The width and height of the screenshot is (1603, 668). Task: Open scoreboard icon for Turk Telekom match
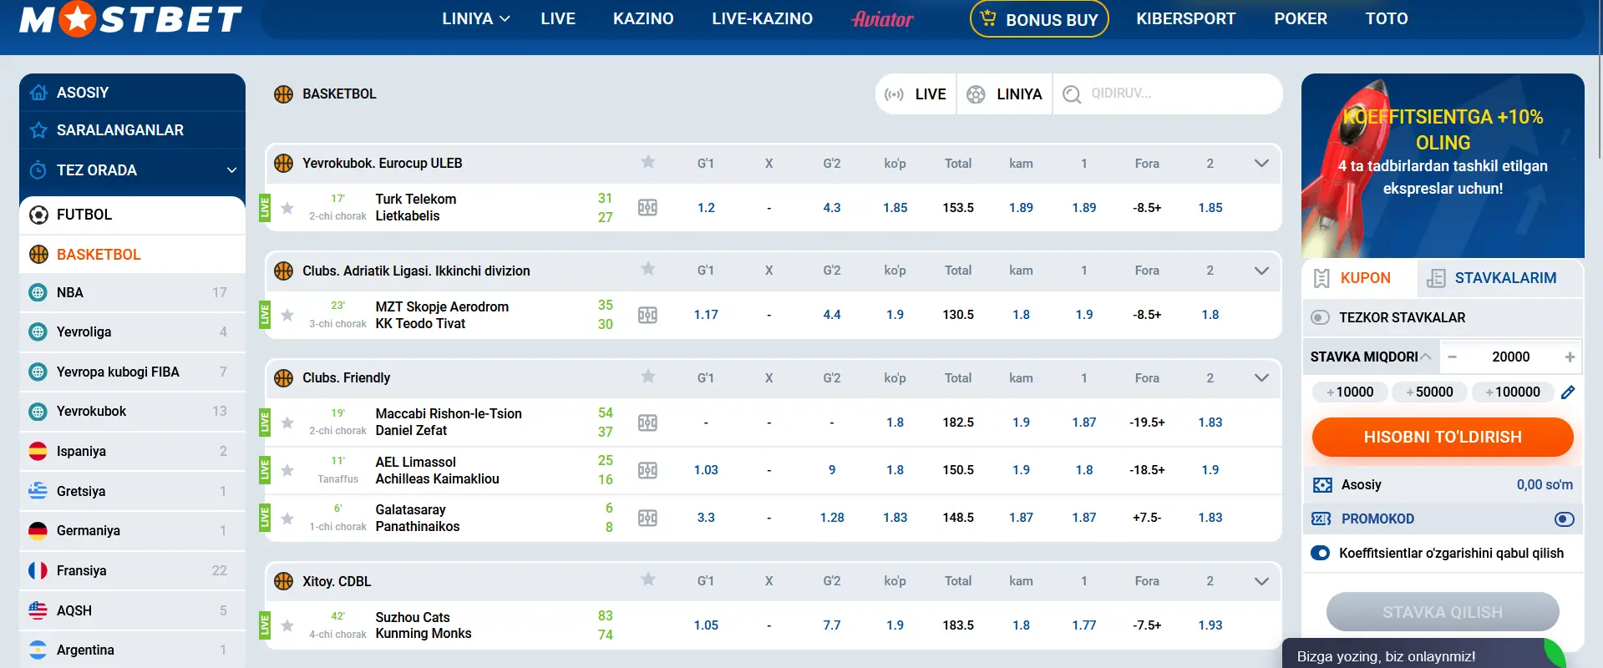coord(647,208)
